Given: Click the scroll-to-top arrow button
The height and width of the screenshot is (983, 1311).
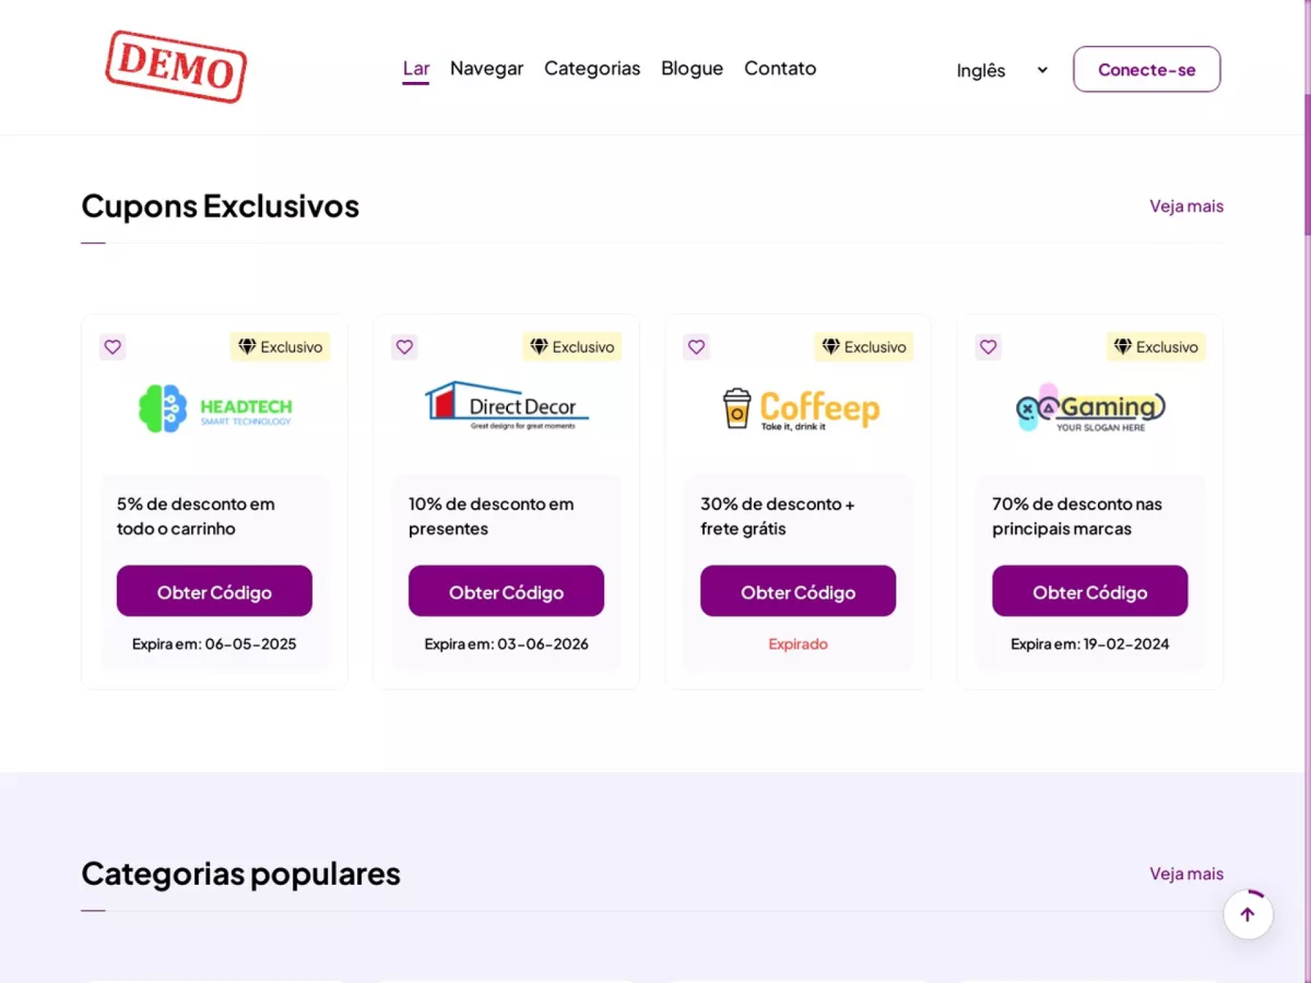Looking at the screenshot, I should tap(1248, 914).
